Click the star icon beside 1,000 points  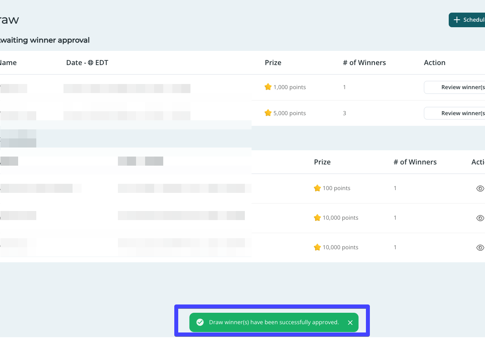(268, 87)
